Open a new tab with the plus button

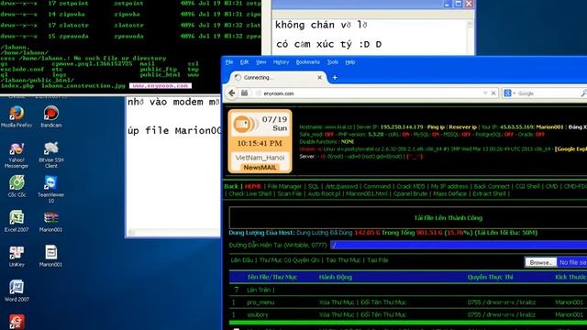click(335, 77)
